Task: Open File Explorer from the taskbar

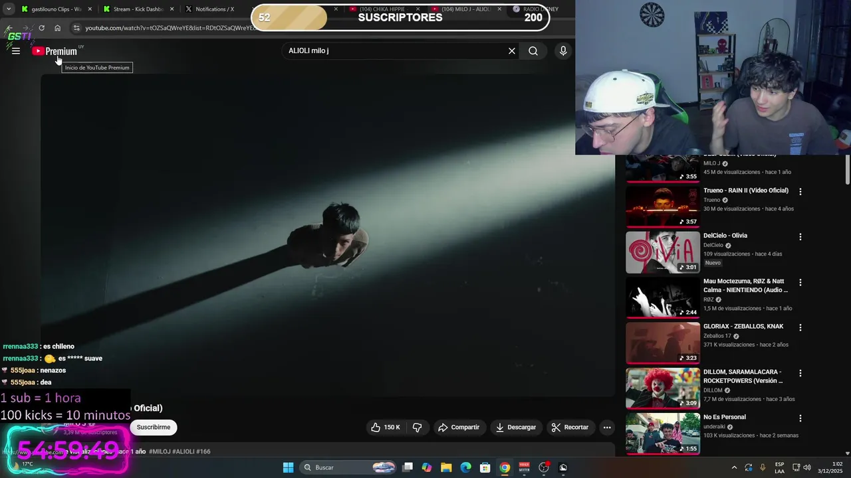Action: (446, 467)
